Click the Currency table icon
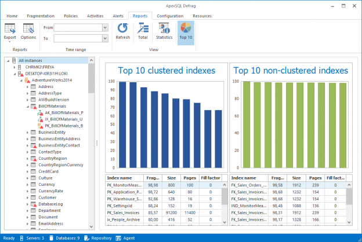Viewport: 362px width, 242px height. 34,184
